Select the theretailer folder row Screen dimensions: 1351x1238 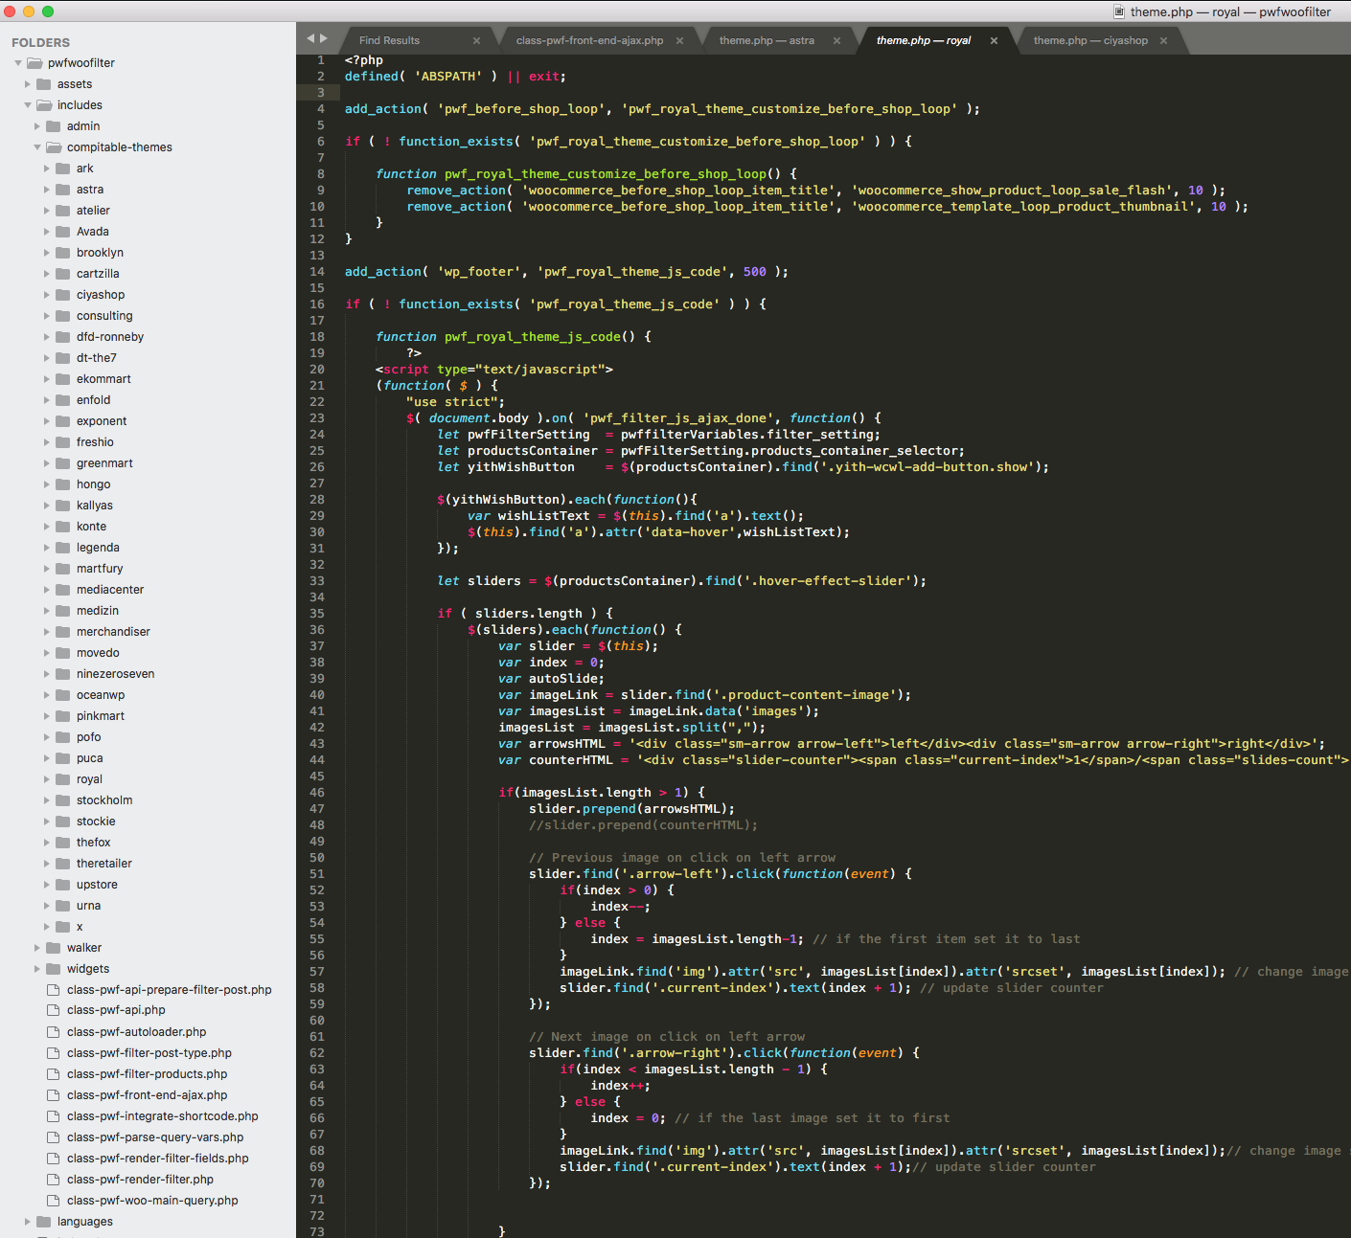(148, 864)
